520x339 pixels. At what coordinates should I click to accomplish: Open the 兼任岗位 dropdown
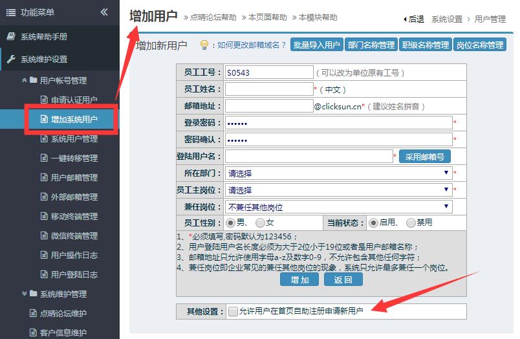tap(338, 207)
